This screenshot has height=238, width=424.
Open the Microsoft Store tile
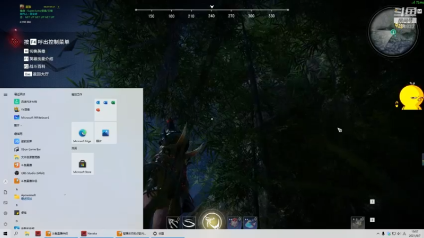tap(83, 164)
